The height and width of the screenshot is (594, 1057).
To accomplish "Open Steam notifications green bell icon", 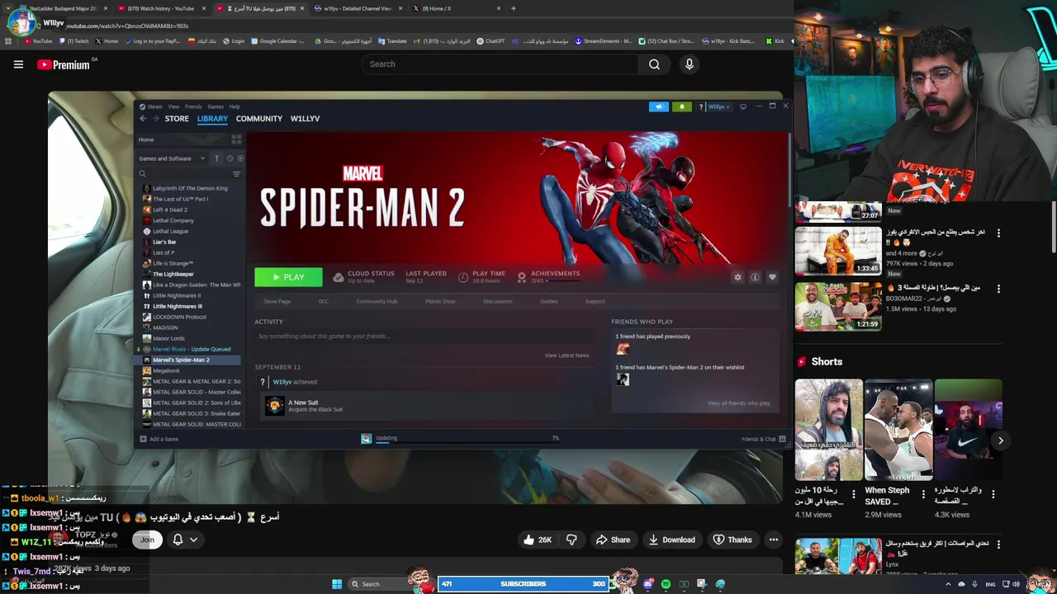I will tap(681, 106).
